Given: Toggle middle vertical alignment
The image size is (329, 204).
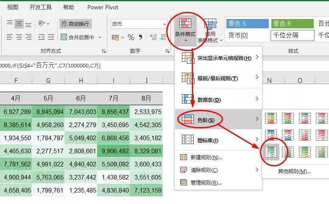Looking at the screenshot, I should [x=19, y=23].
